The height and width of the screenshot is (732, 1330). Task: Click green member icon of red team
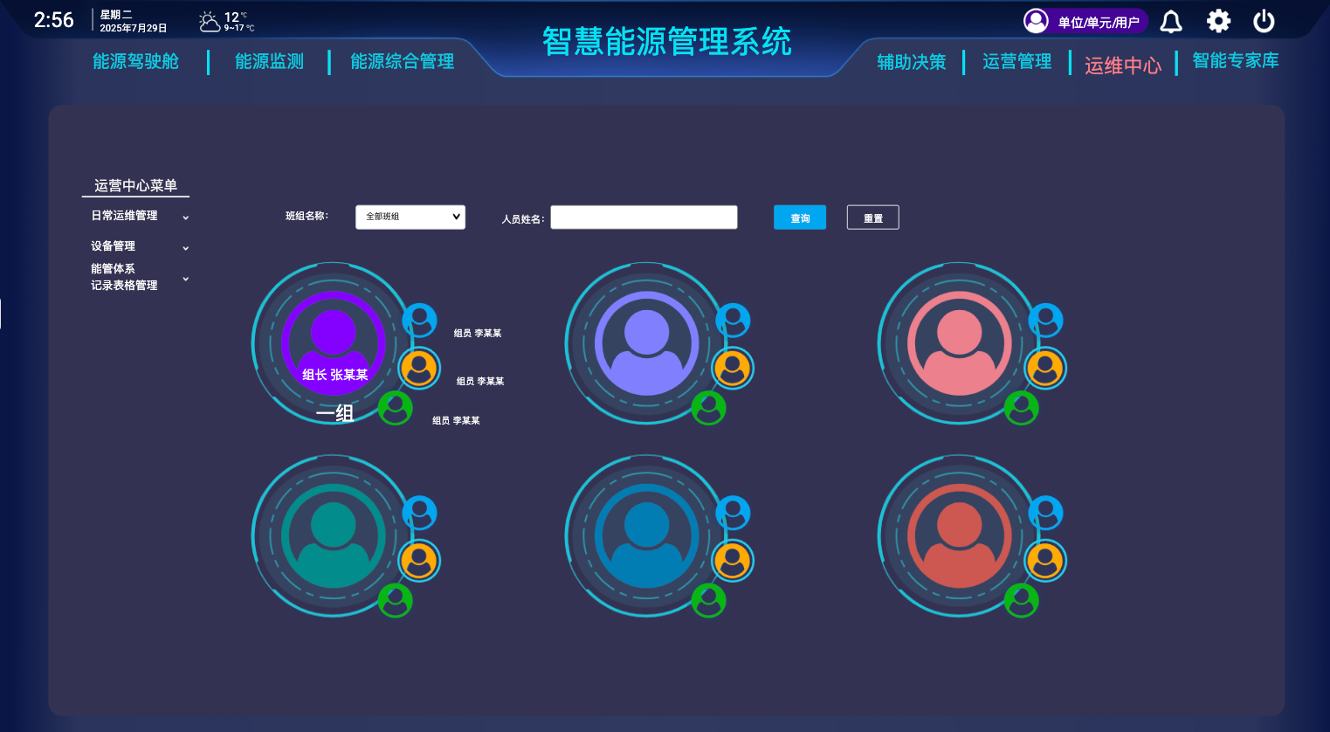tap(1022, 600)
